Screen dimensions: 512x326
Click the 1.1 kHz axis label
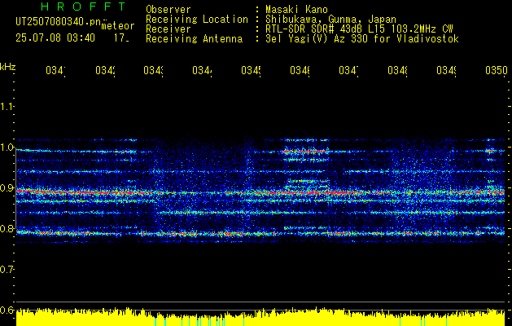click(7, 106)
